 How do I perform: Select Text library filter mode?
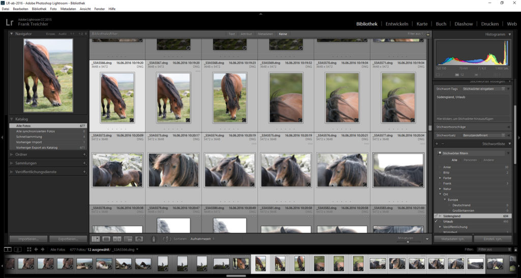231,34
